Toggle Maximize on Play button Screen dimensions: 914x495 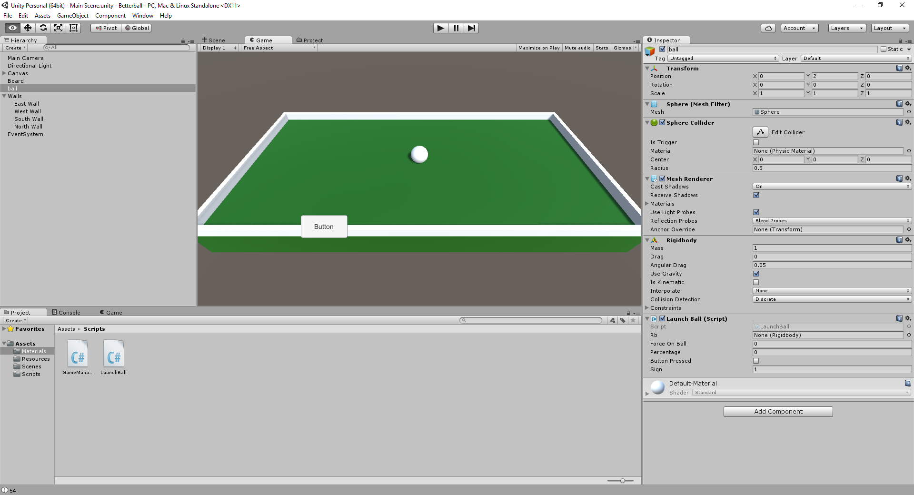click(539, 48)
